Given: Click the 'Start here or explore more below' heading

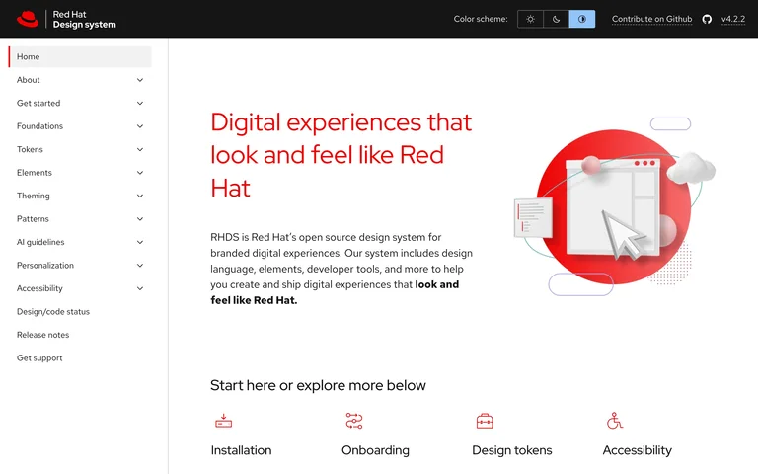Looking at the screenshot, I should click(318, 385).
